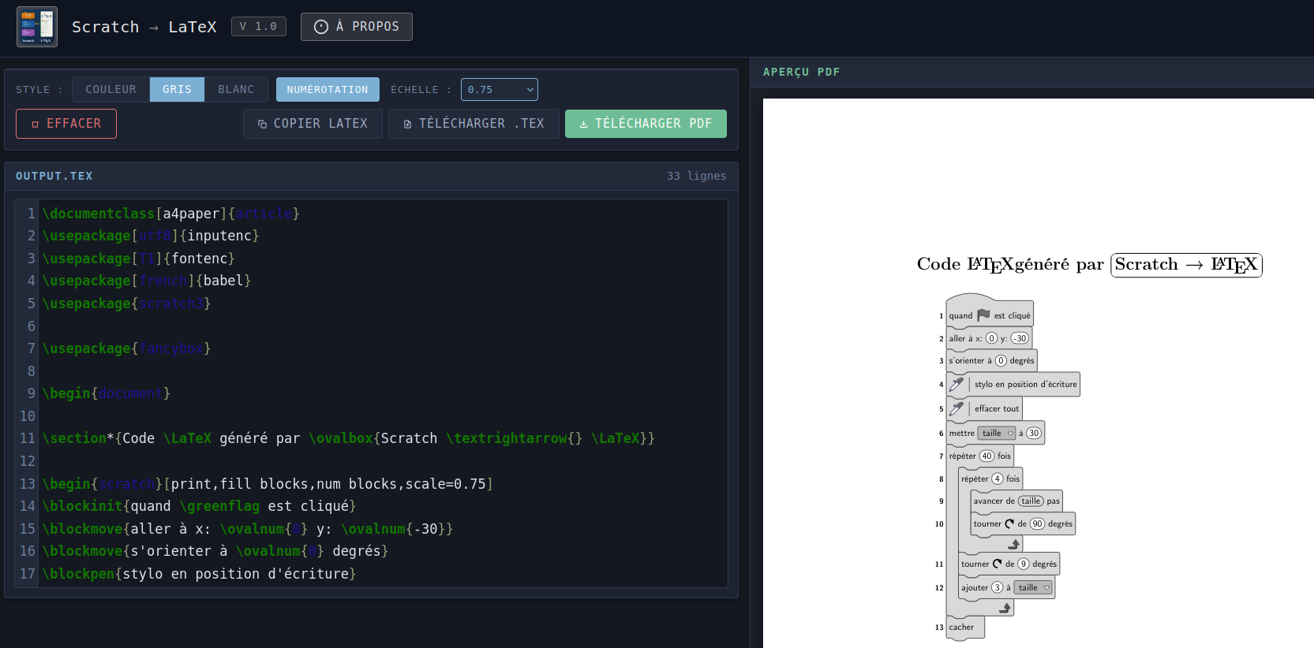1314x648 pixels.
Task: Select the GRIS style option
Action: pyautogui.click(x=177, y=89)
